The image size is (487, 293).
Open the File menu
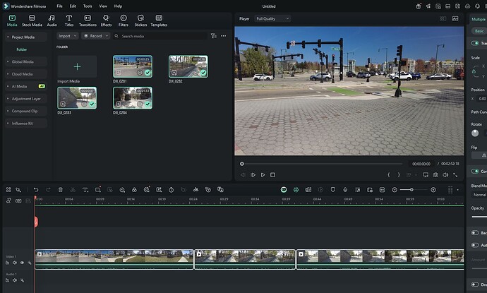(59, 6)
